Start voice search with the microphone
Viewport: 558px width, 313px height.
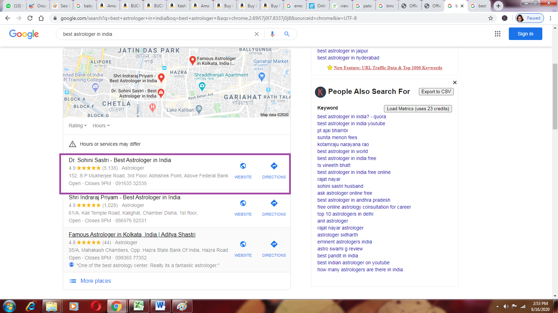click(x=272, y=34)
